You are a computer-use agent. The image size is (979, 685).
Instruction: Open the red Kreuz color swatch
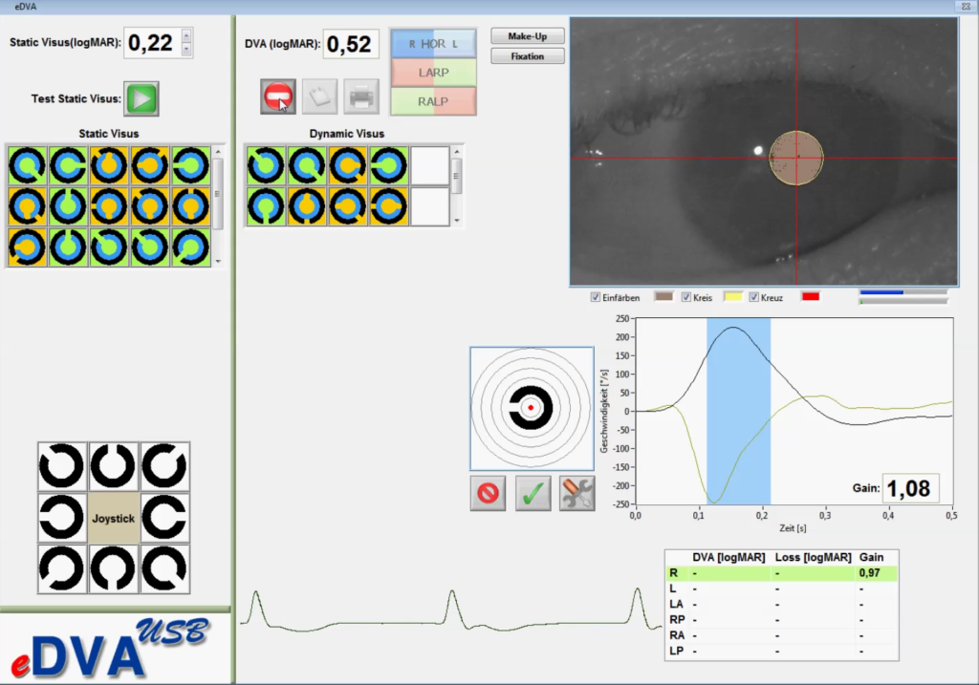coord(813,298)
